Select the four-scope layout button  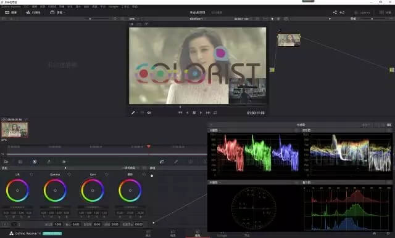(x=389, y=125)
